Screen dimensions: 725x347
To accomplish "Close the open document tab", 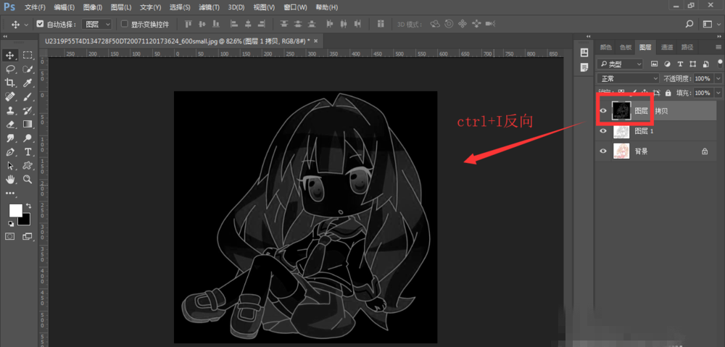I will [316, 41].
